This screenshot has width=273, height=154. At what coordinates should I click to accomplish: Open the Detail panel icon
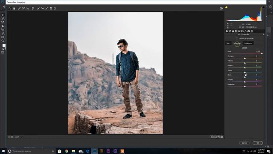(x=233, y=31)
